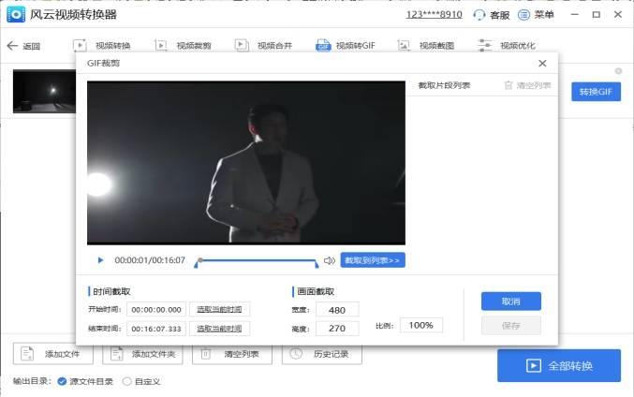Click the 返回 back arrow
The width and height of the screenshot is (634, 397).
pyautogui.click(x=12, y=46)
